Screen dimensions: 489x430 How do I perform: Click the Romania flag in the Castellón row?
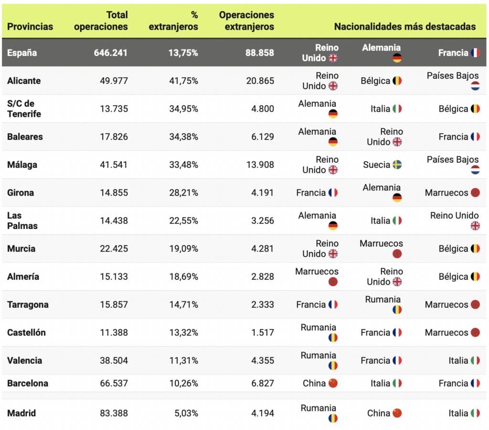point(333,337)
